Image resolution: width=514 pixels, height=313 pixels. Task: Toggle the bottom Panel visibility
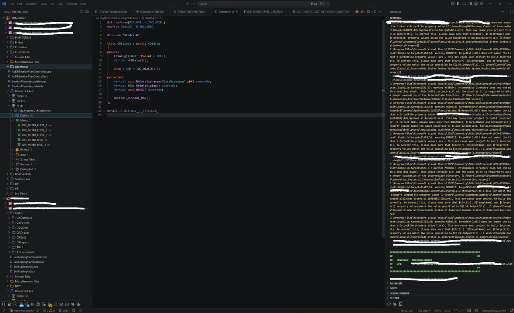click(465, 4)
